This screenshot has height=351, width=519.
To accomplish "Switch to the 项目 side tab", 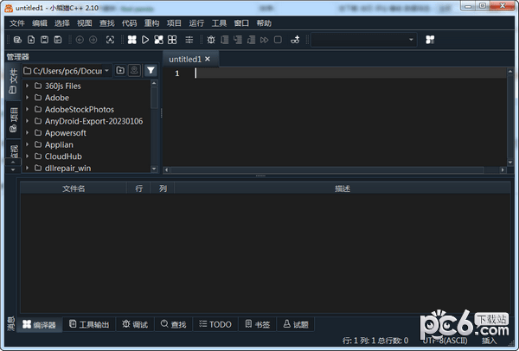I will click(13, 120).
